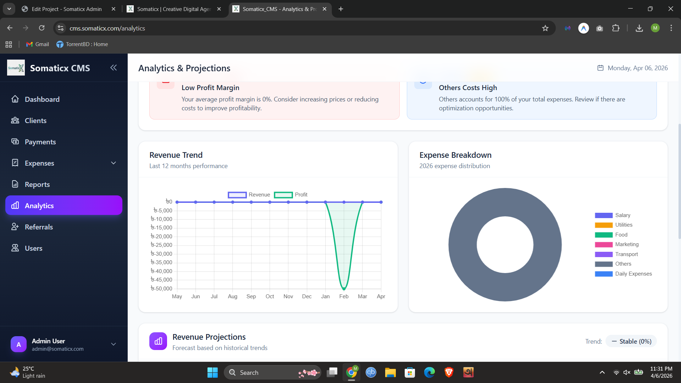Switch to Edit Project - Somaticx Admin tab
Screen dimensions: 681x383
(67, 9)
